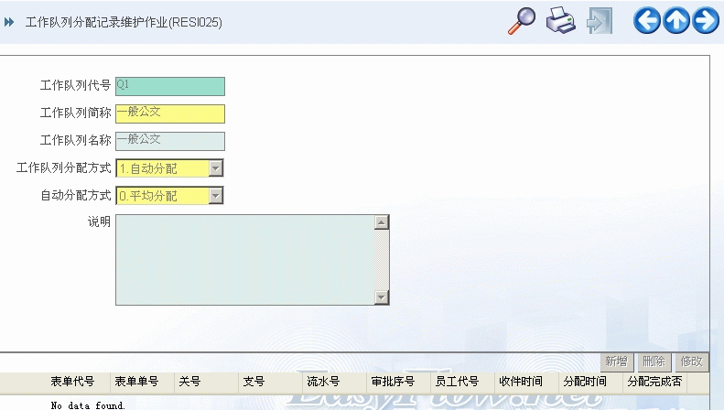The image size is (724, 410).
Task: Select the 工作队列名称 text field
Action: click(x=169, y=141)
